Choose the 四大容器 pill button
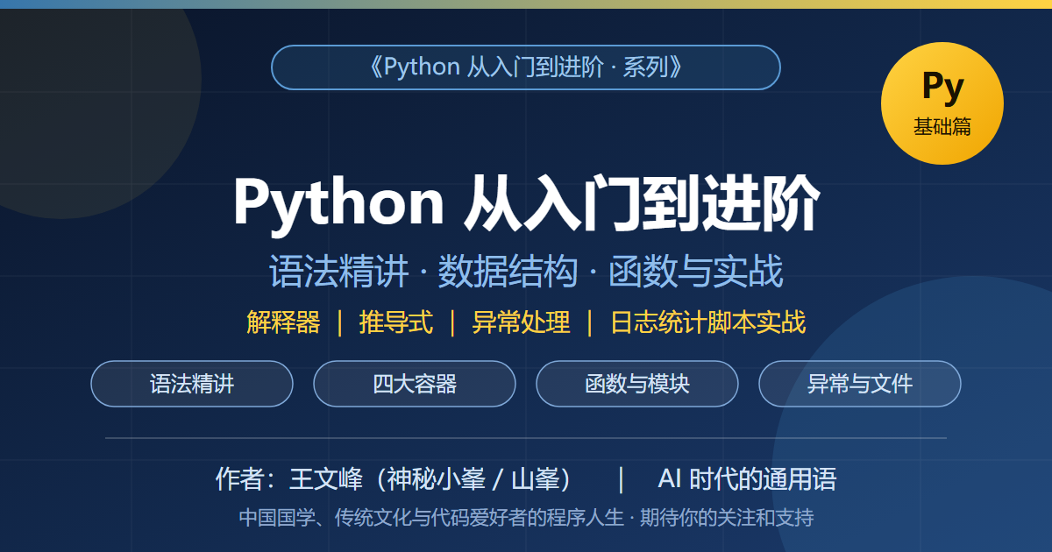This screenshot has width=1052, height=552. pyautogui.click(x=415, y=384)
